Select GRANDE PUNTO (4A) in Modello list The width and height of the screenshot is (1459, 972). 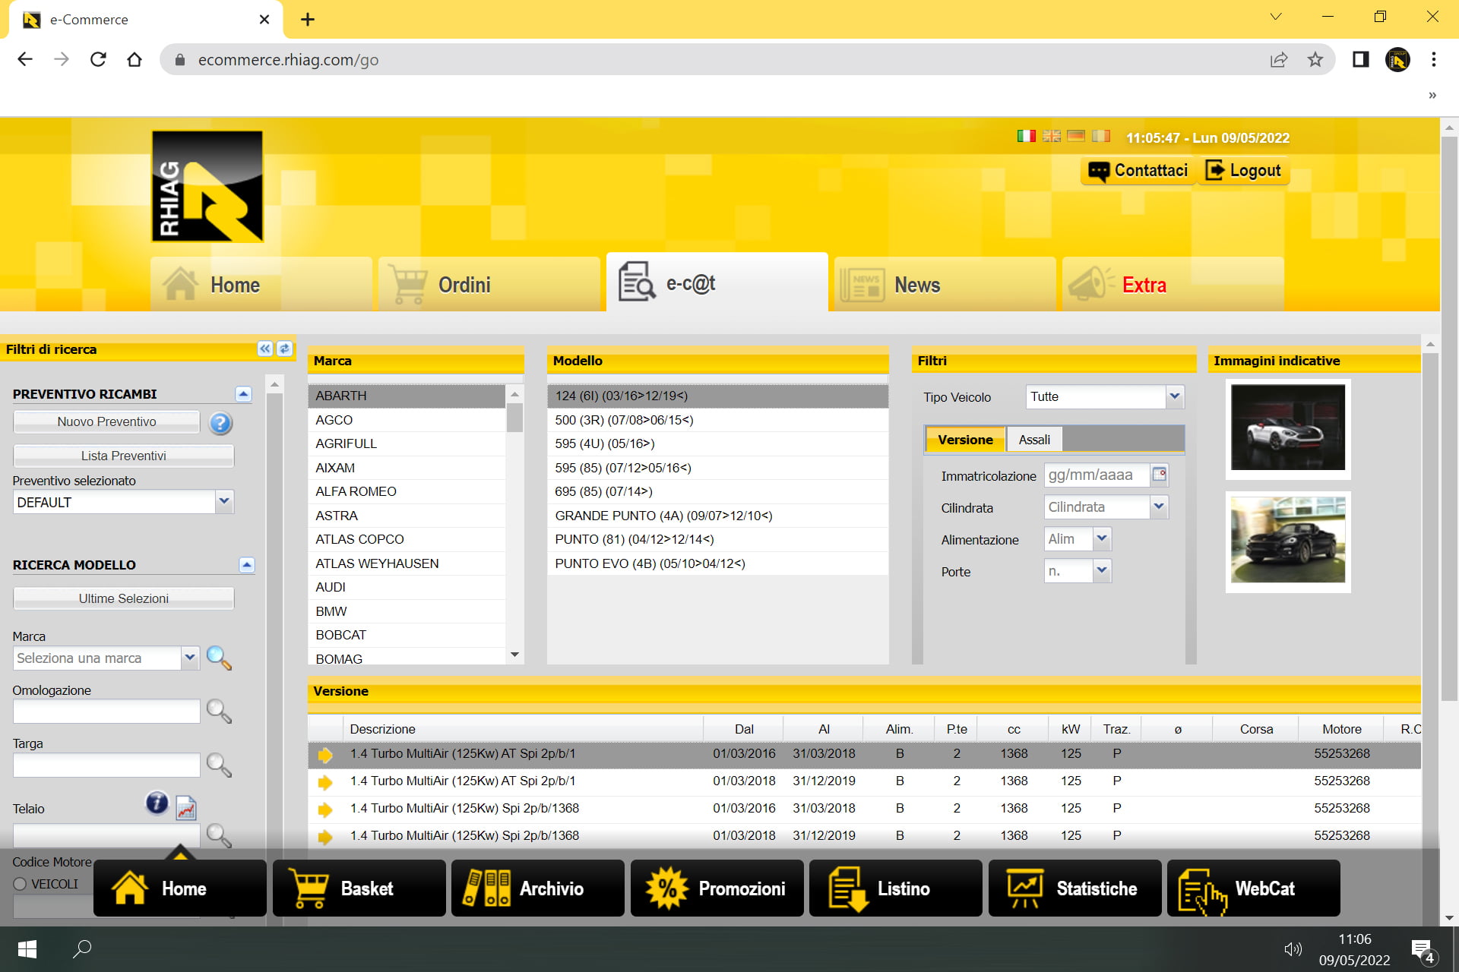717,516
